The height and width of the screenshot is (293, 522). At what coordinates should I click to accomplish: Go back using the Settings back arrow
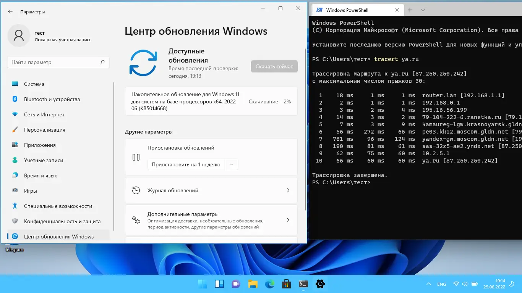(10, 12)
